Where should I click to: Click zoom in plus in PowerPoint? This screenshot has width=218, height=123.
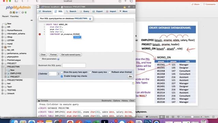pyautogui.click(x=201, y=117)
